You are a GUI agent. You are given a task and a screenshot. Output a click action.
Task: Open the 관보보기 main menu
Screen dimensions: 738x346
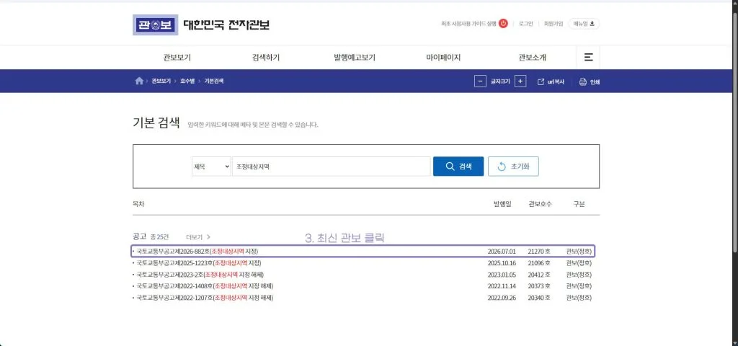[177, 58]
